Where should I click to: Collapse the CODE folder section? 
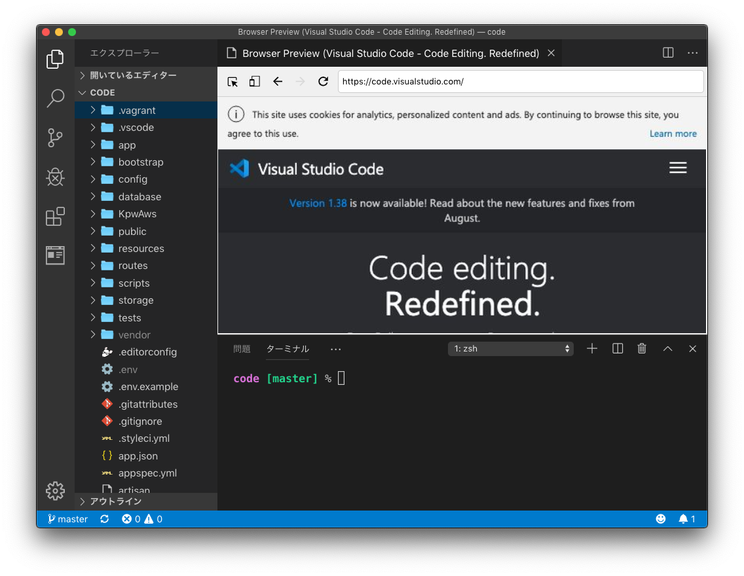tap(146, 92)
